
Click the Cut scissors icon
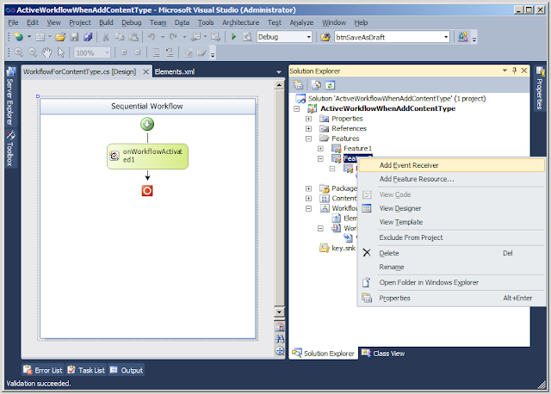coord(105,37)
